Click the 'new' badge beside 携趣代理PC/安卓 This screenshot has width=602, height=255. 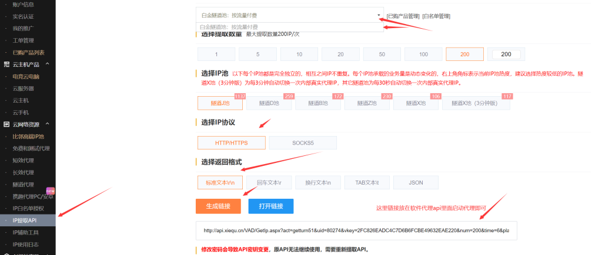51,191
